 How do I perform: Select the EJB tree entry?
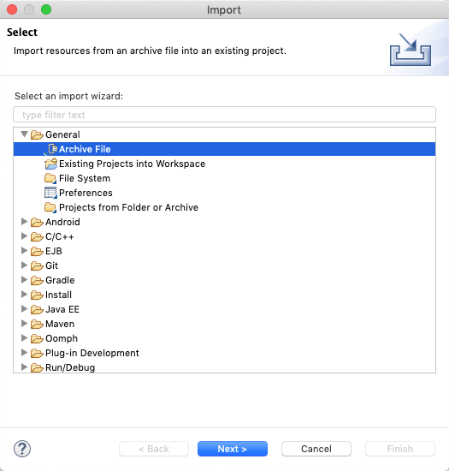click(53, 251)
